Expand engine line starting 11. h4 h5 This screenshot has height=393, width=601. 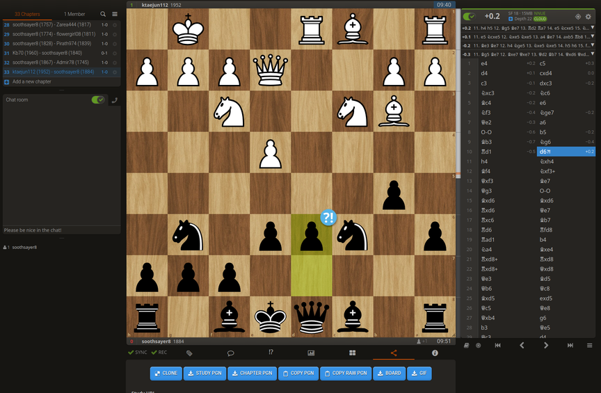pos(593,28)
